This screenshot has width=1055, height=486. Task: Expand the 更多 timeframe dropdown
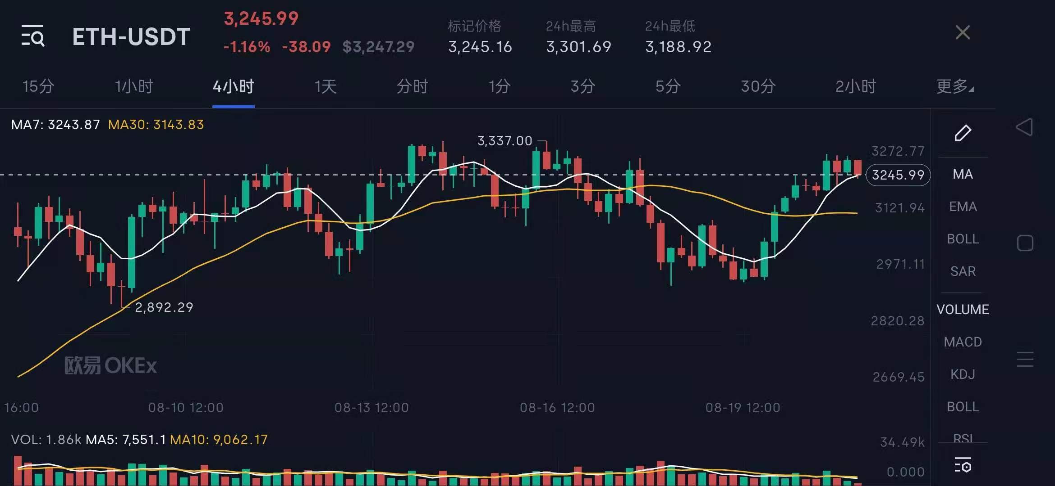point(954,86)
